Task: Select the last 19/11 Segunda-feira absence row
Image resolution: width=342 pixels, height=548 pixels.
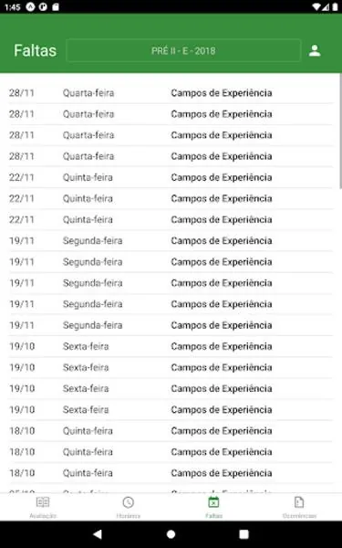Action: click(171, 325)
